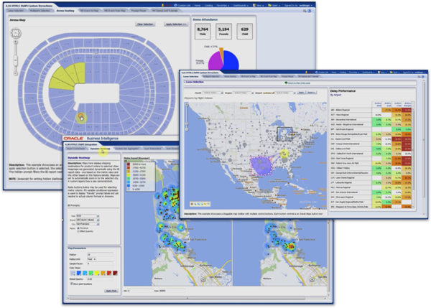Open the Dynamic Geo Aggregation tab
Image resolution: width=431 pixels, height=308 pixels.
[x=126, y=149]
